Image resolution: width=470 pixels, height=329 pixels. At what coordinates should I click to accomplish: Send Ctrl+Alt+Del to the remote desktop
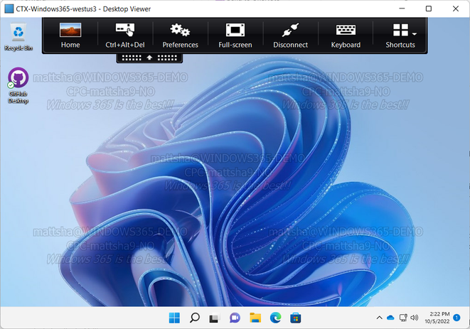pyautogui.click(x=124, y=35)
